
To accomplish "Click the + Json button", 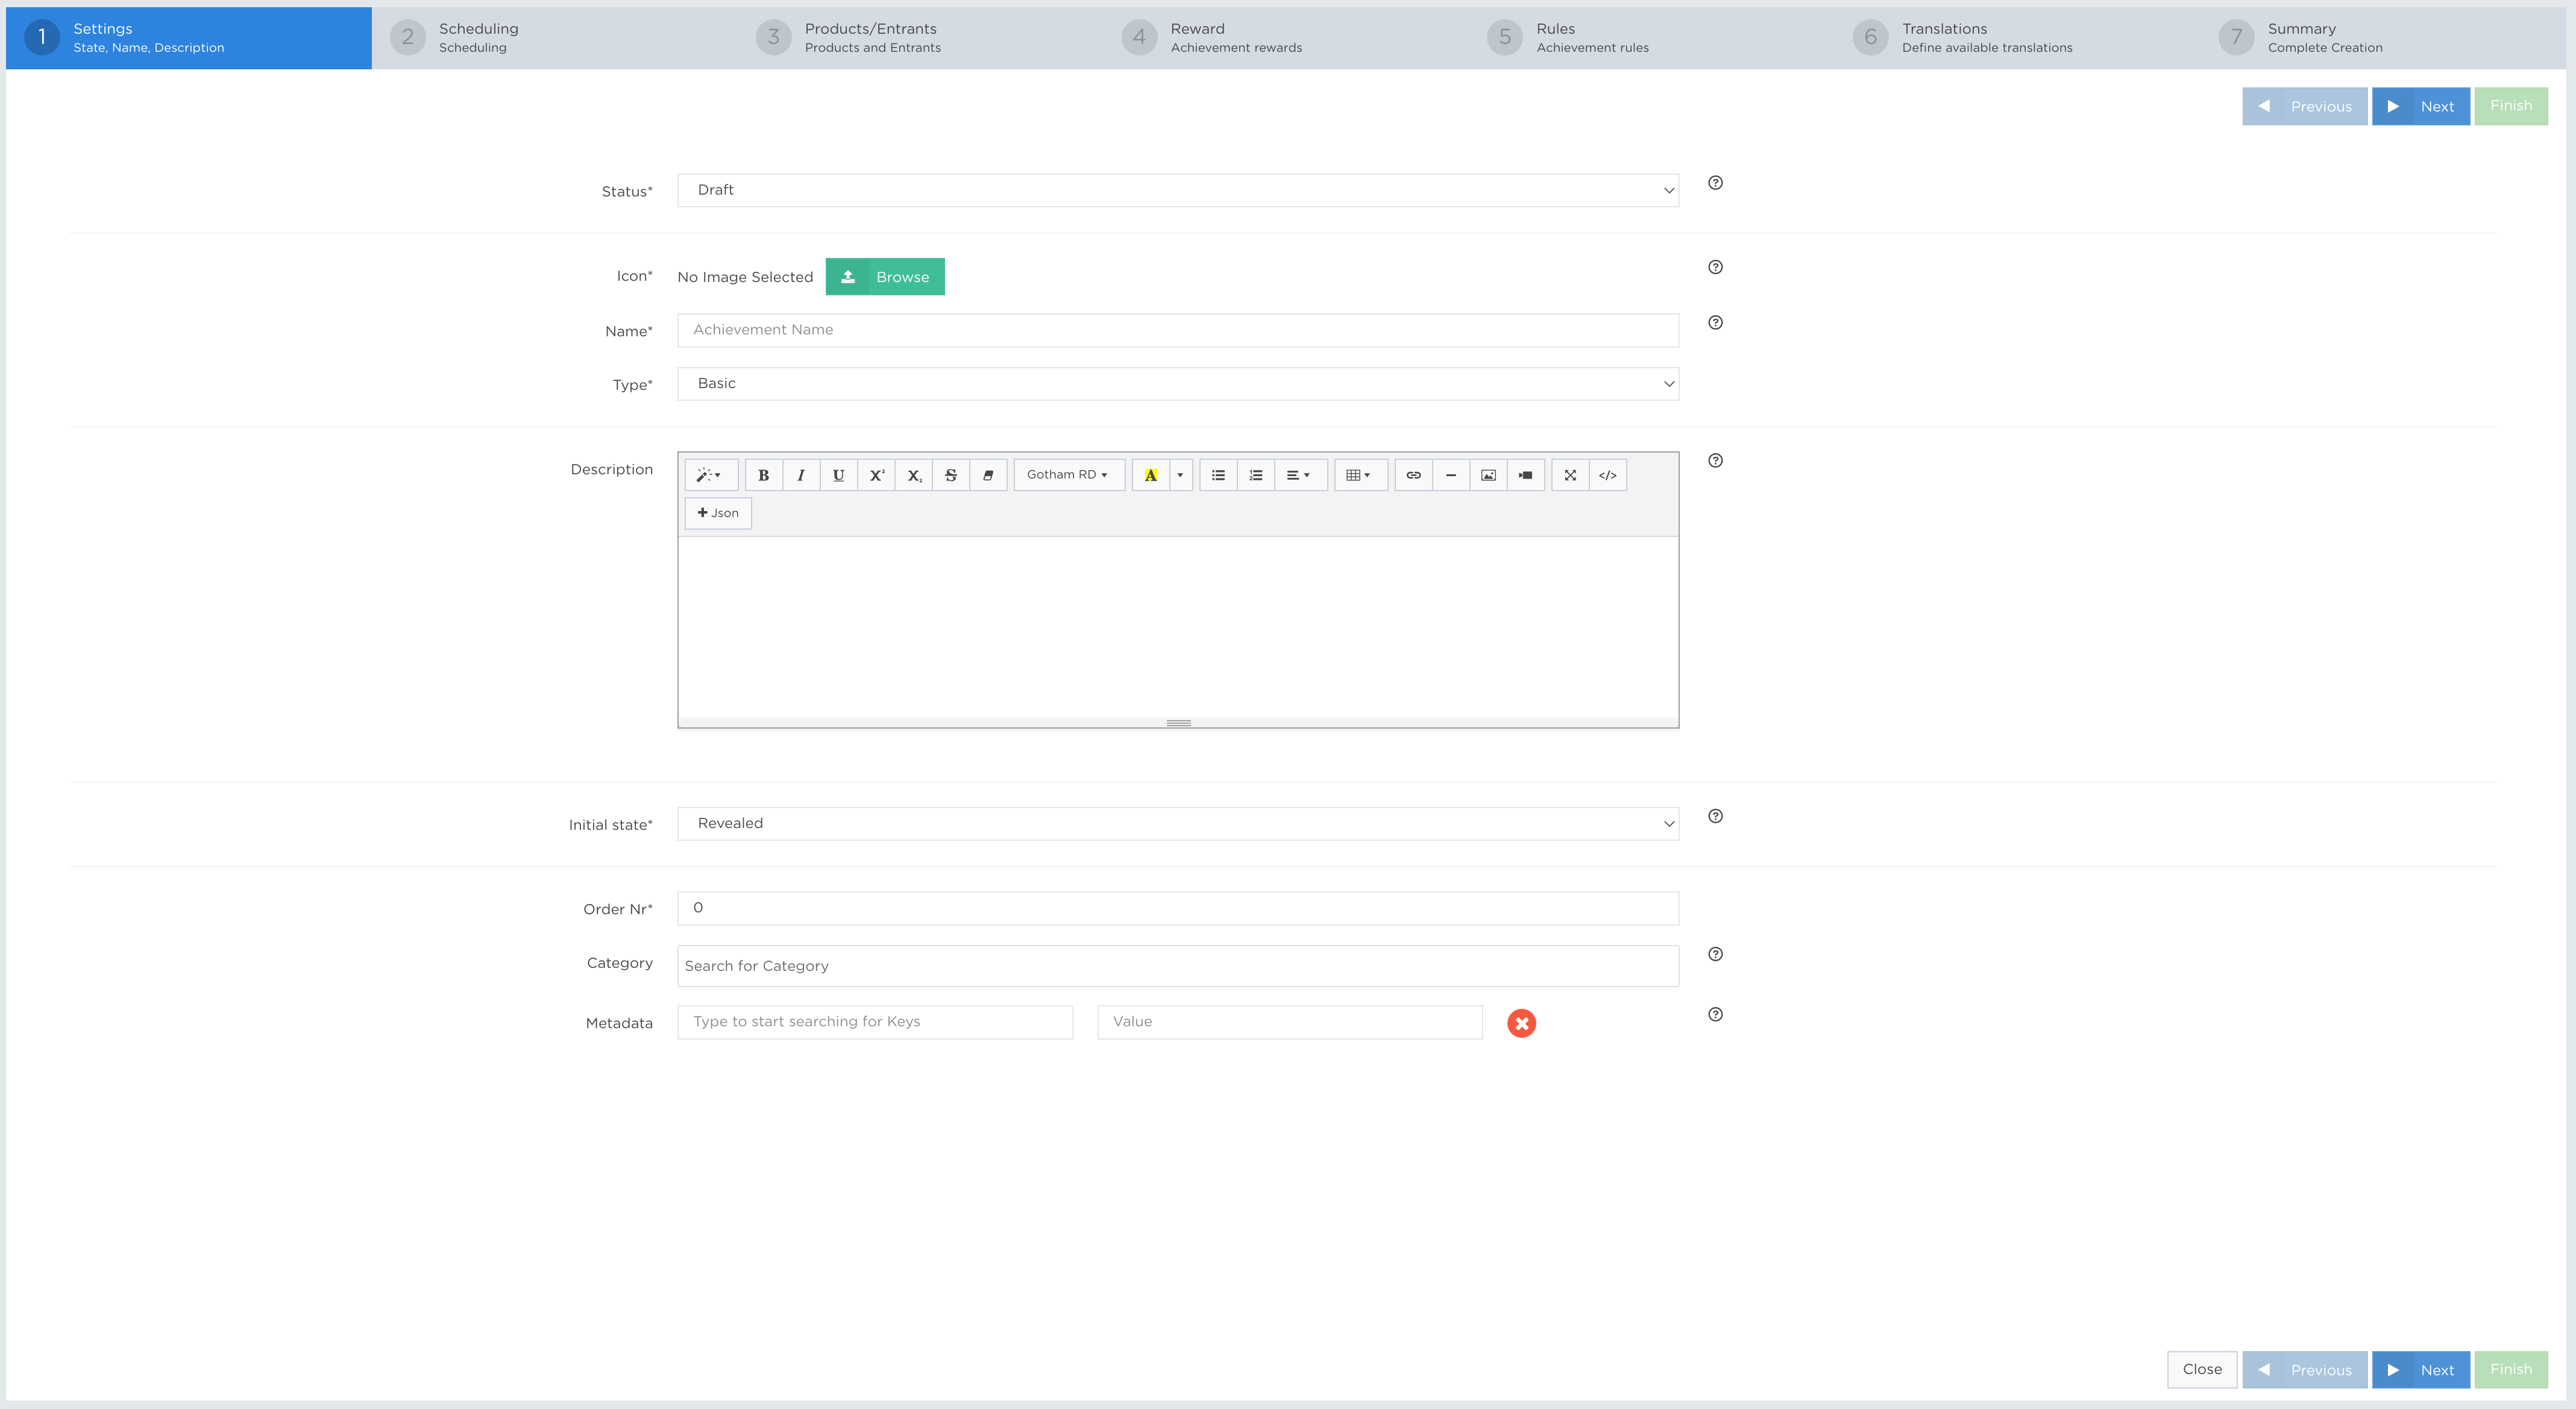I will (x=718, y=513).
